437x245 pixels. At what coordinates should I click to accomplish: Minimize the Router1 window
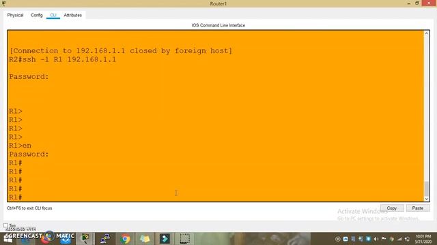point(408,3)
